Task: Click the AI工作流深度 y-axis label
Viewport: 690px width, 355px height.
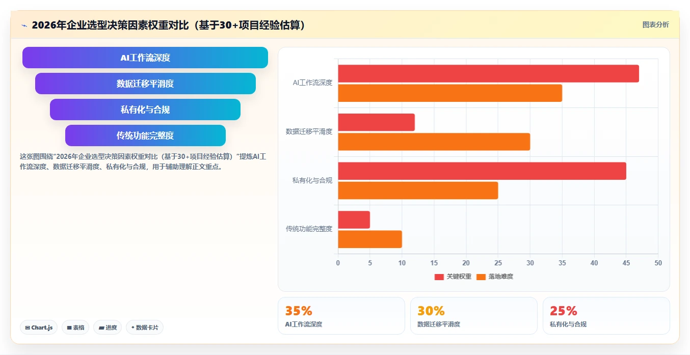Action: coord(312,83)
